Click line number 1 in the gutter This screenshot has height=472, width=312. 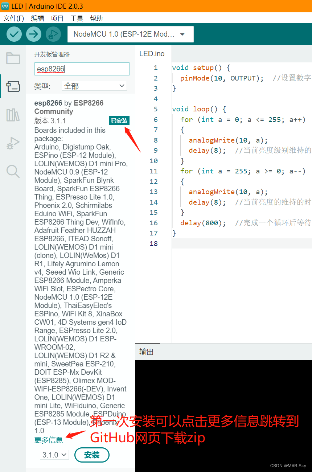(156, 68)
